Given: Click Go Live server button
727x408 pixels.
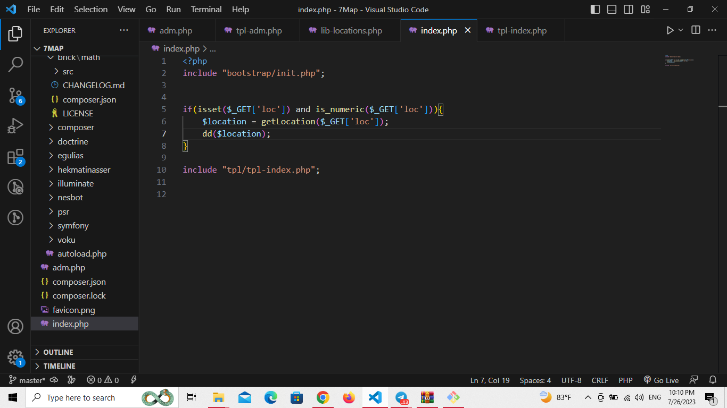Looking at the screenshot, I should click(x=661, y=380).
